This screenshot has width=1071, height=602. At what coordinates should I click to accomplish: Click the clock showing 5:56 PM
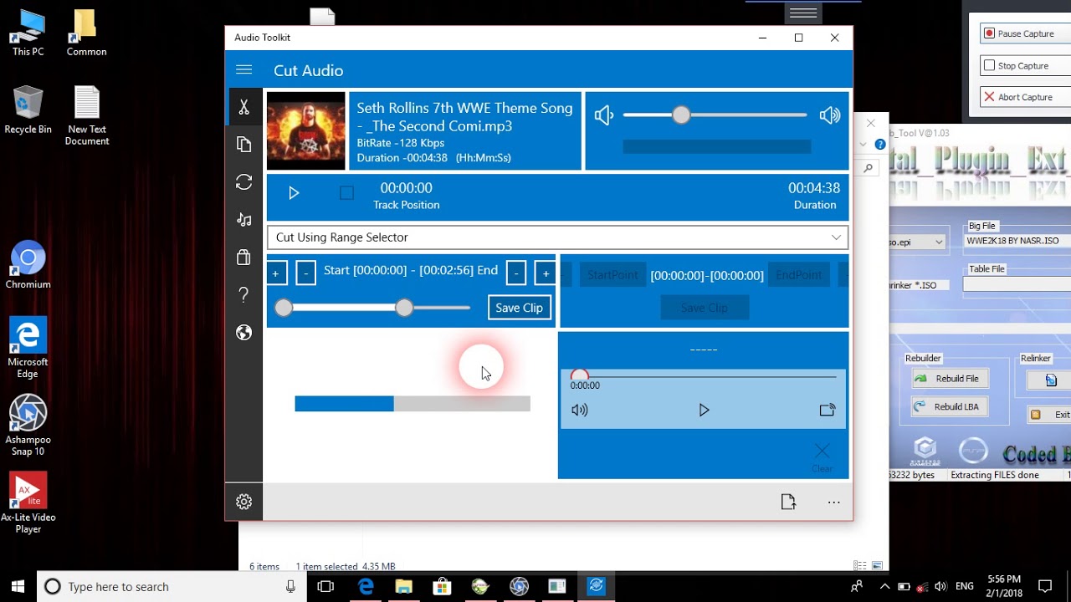pos(1003,579)
